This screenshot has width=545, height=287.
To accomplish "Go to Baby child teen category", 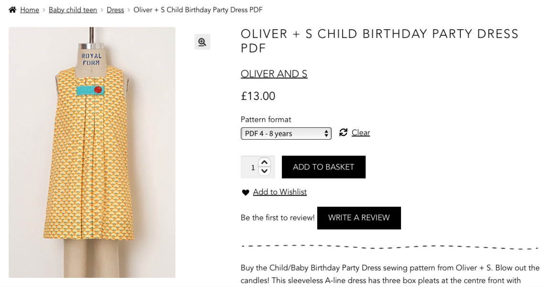I will point(73,10).
